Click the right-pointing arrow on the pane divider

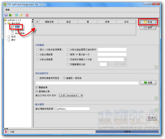pyautogui.click(x=32, y=22)
